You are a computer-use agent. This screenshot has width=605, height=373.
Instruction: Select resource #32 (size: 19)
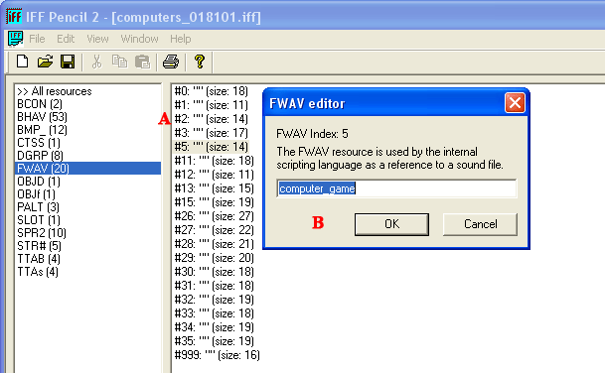coord(215,300)
